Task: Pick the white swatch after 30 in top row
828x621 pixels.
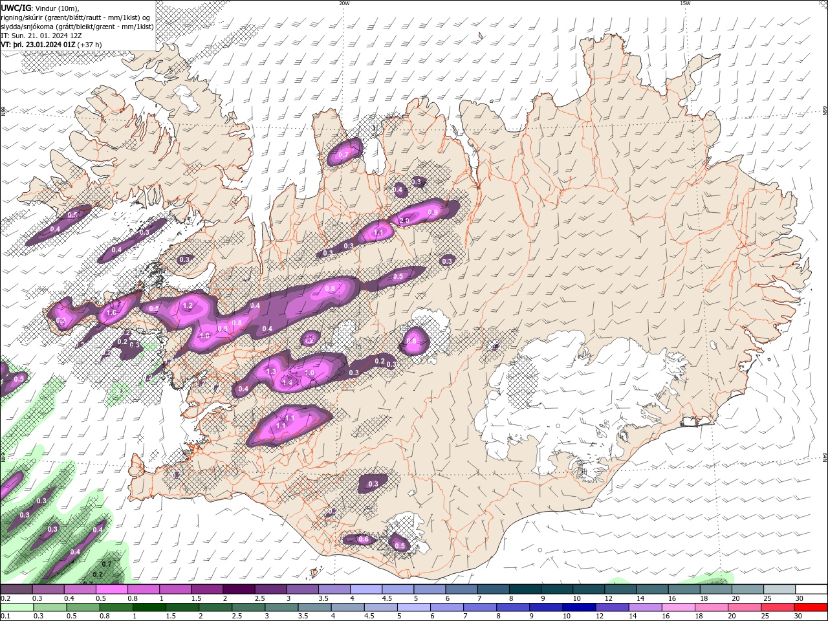Action: (x=812, y=589)
